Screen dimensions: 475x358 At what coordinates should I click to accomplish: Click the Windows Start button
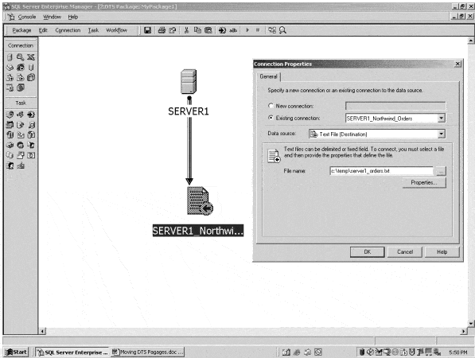point(17,352)
